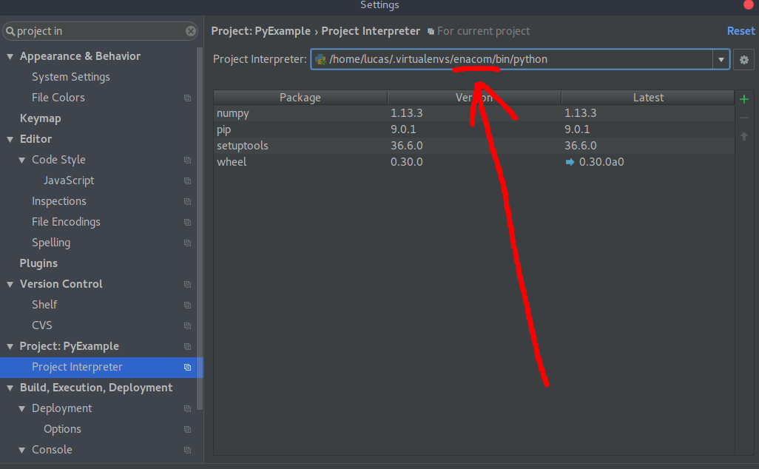This screenshot has height=469, width=759.
Task: Sort by the Version column header
Action: (x=474, y=98)
